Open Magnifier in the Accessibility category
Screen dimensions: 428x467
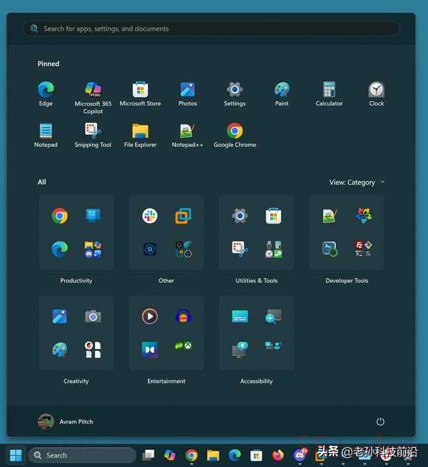pos(273,317)
